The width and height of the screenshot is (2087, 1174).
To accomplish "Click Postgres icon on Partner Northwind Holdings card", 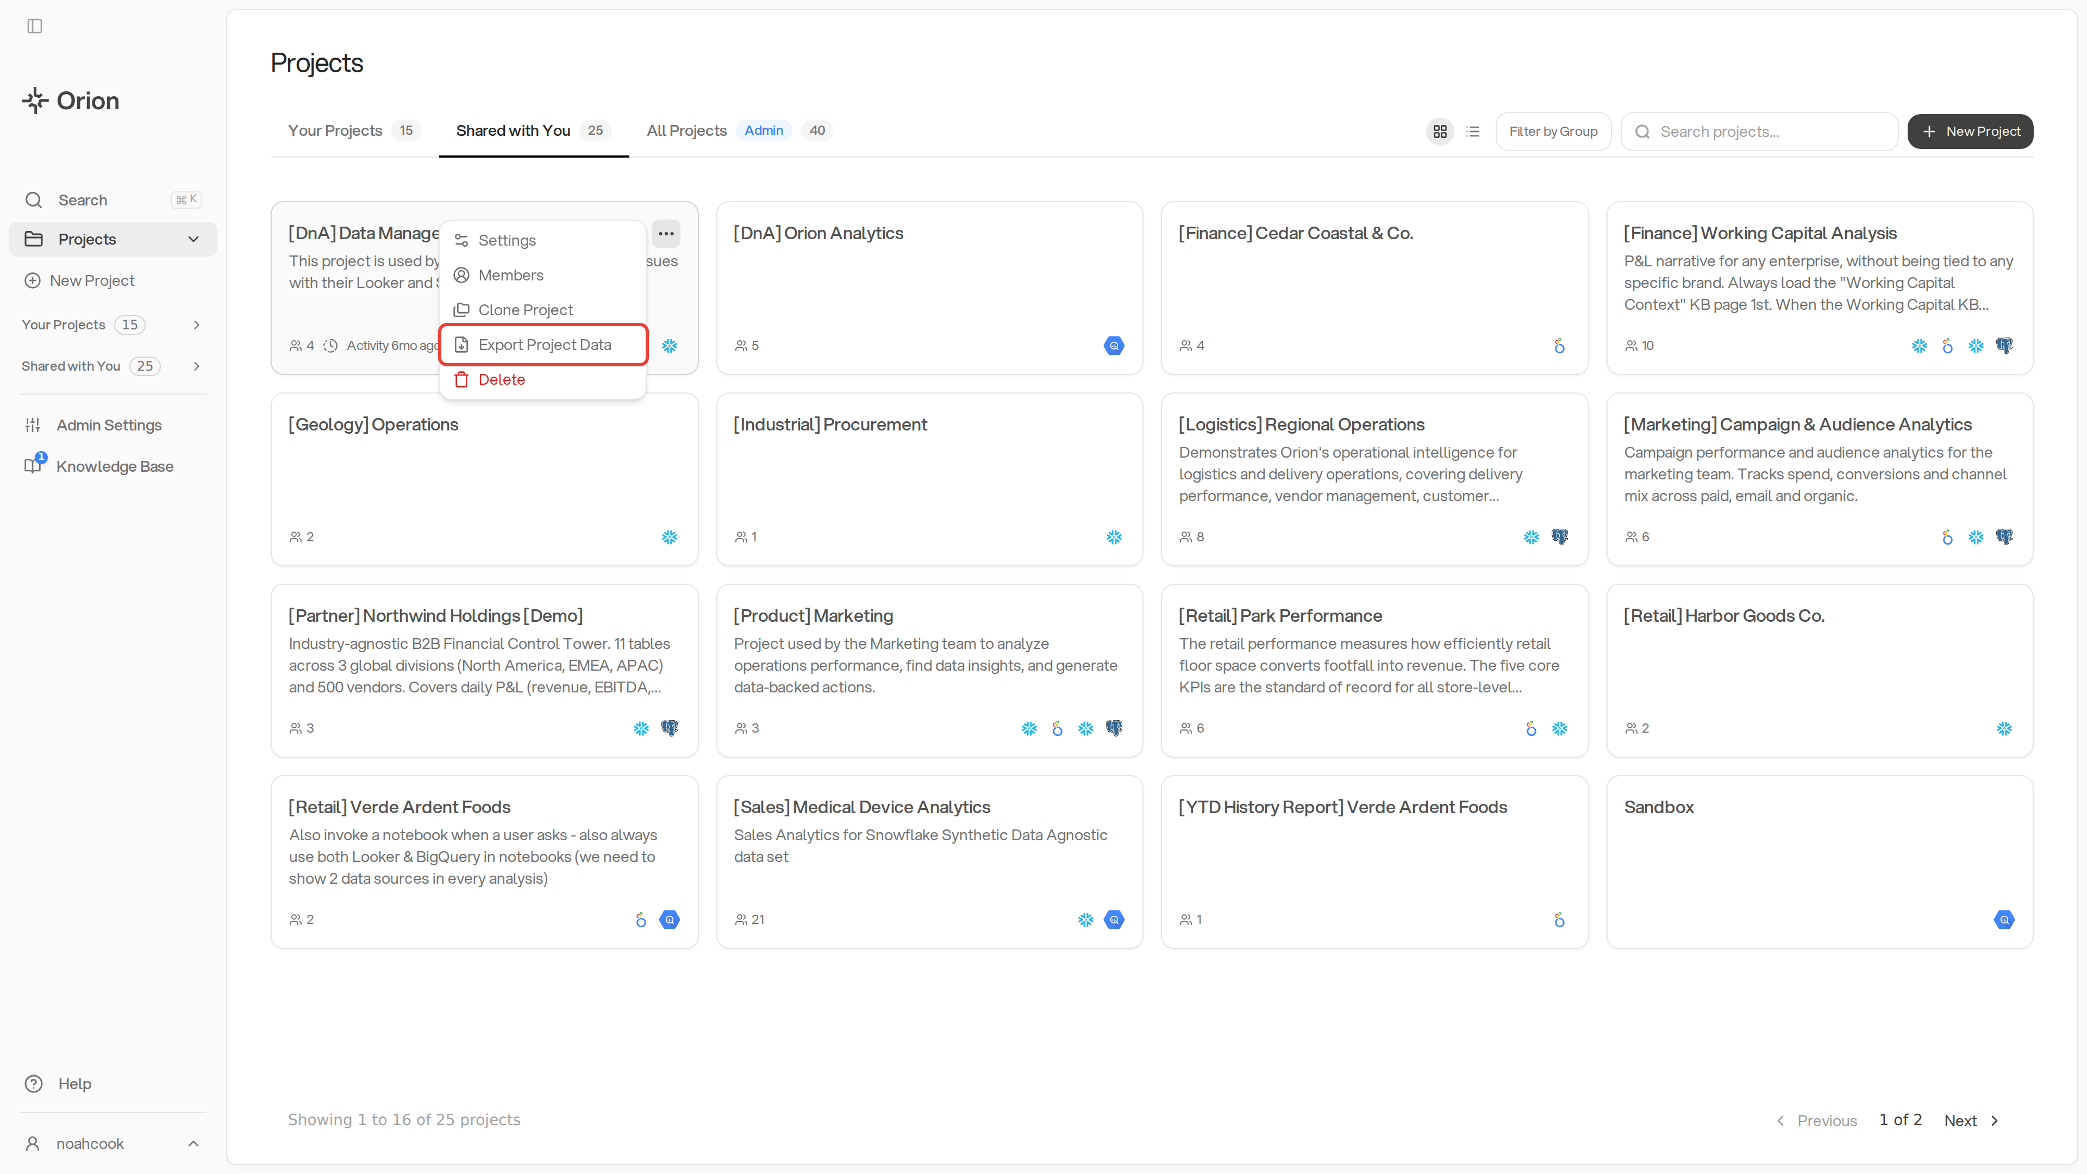I will [669, 728].
